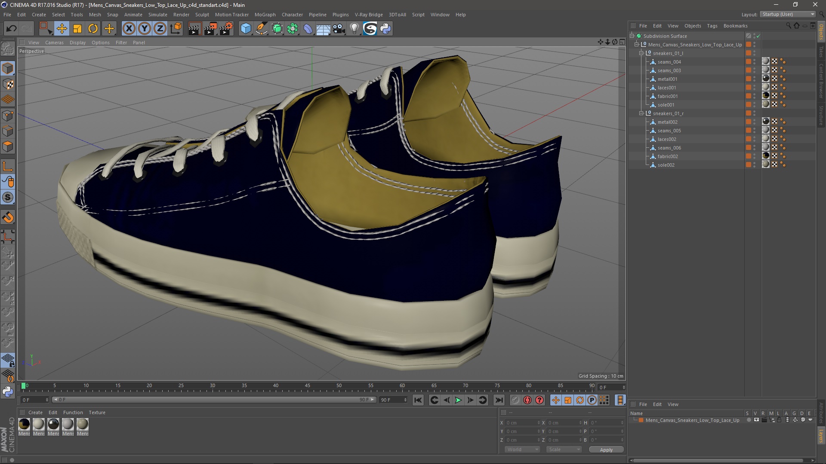Switch to Points mode
This screenshot has height=464, width=826.
coord(8,115)
